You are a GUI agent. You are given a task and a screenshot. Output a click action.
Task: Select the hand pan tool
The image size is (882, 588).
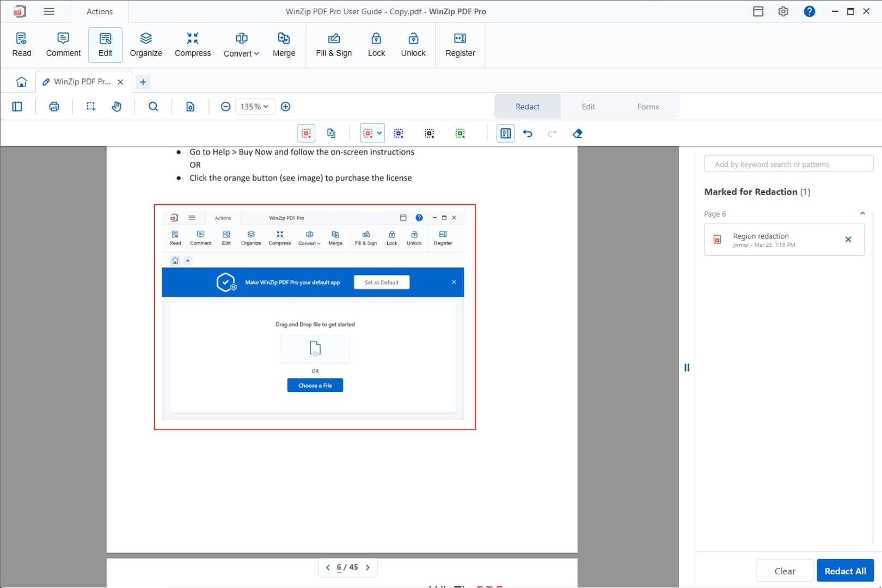click(x=117, y=107)
